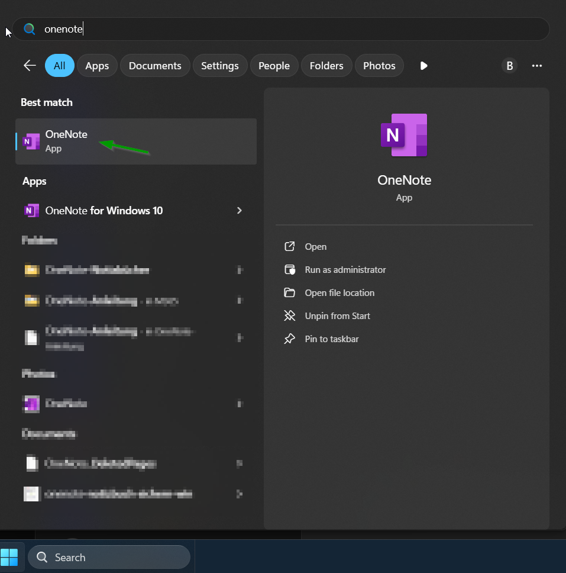The width and height of the screenshot is (566, 573).
Task: Click the magnifier icon in top search box
Action: 30,29
